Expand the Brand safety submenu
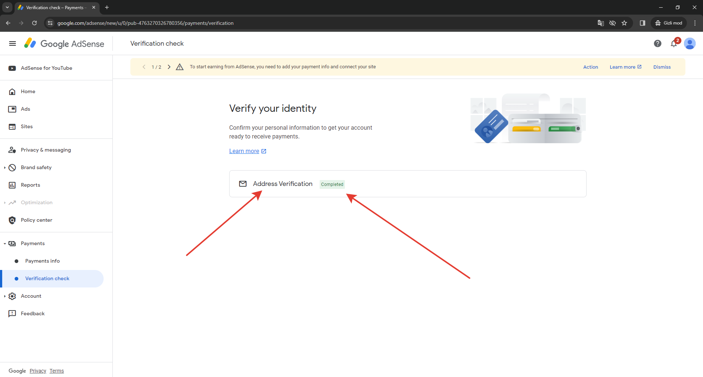703x377 pixels. pos(4,168)
